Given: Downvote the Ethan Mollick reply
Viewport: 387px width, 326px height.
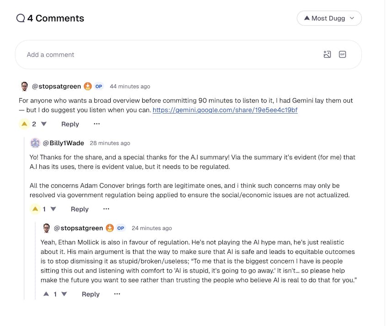Looking at the screenshot, I should (64, 294).
